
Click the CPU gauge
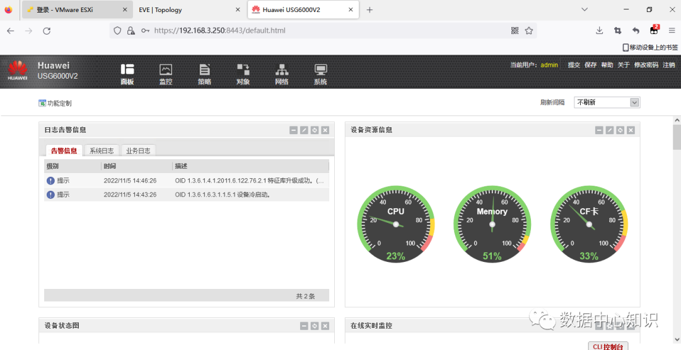pyautogui.click(x=395, y=224)
